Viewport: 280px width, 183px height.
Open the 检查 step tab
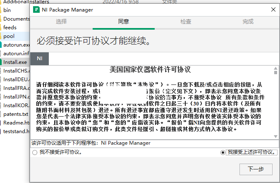(x=186, y=21)
